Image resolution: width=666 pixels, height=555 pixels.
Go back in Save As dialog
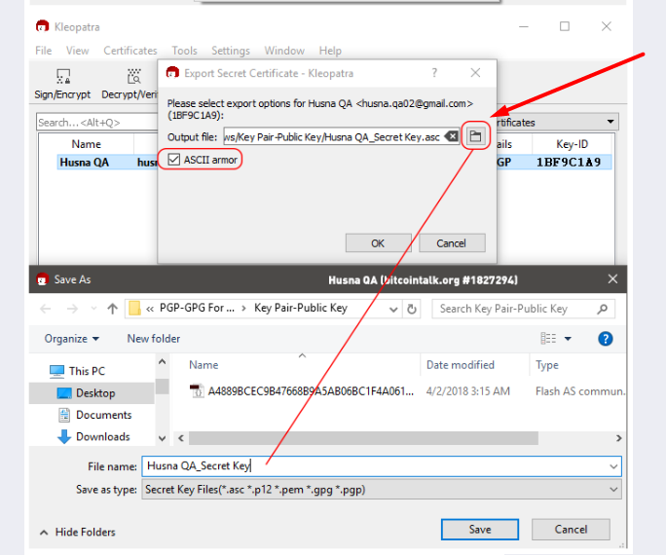46,309
